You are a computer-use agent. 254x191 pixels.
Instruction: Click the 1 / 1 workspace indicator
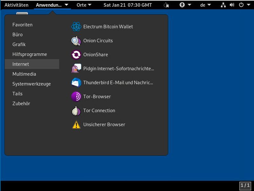pyautogui.click(x=245, y=186)
